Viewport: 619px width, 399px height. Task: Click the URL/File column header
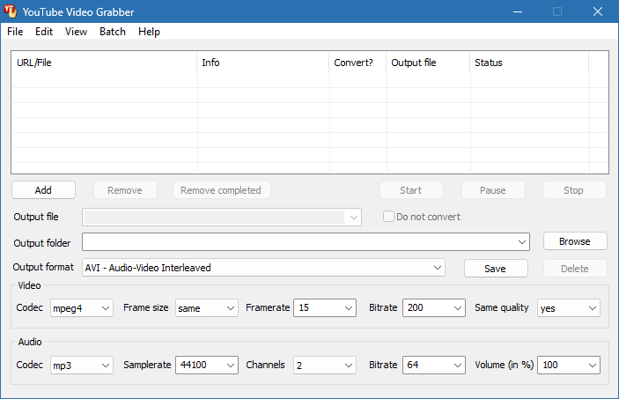coord(105,63)
